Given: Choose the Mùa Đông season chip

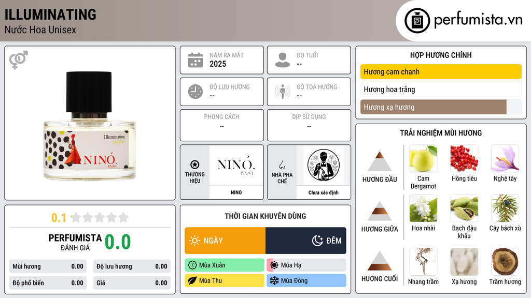Looking at the screenshot, I should pyautogui.click(x=306, y=281).
